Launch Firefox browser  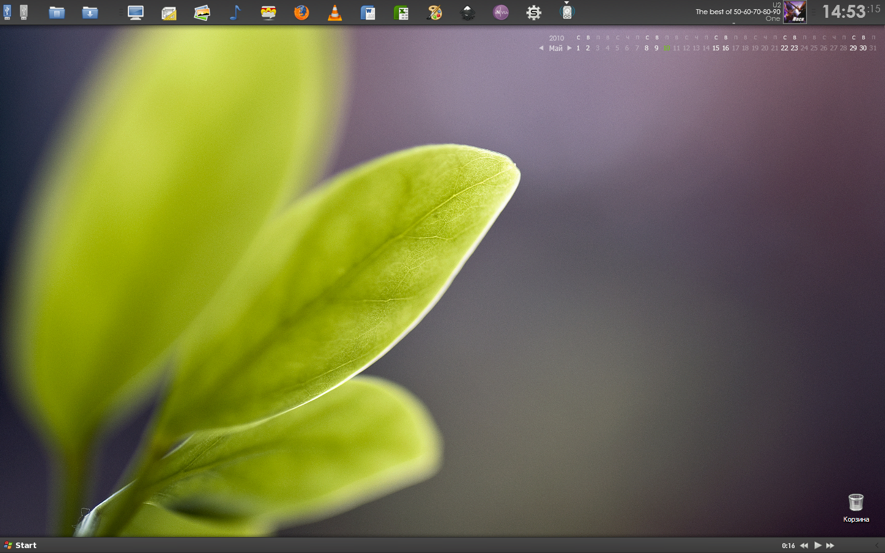302,12
